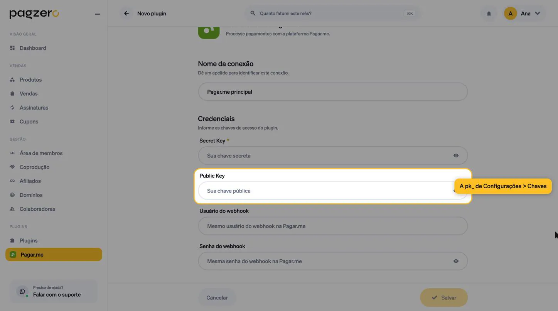Open Falar com o suporte

click(54, 291)
